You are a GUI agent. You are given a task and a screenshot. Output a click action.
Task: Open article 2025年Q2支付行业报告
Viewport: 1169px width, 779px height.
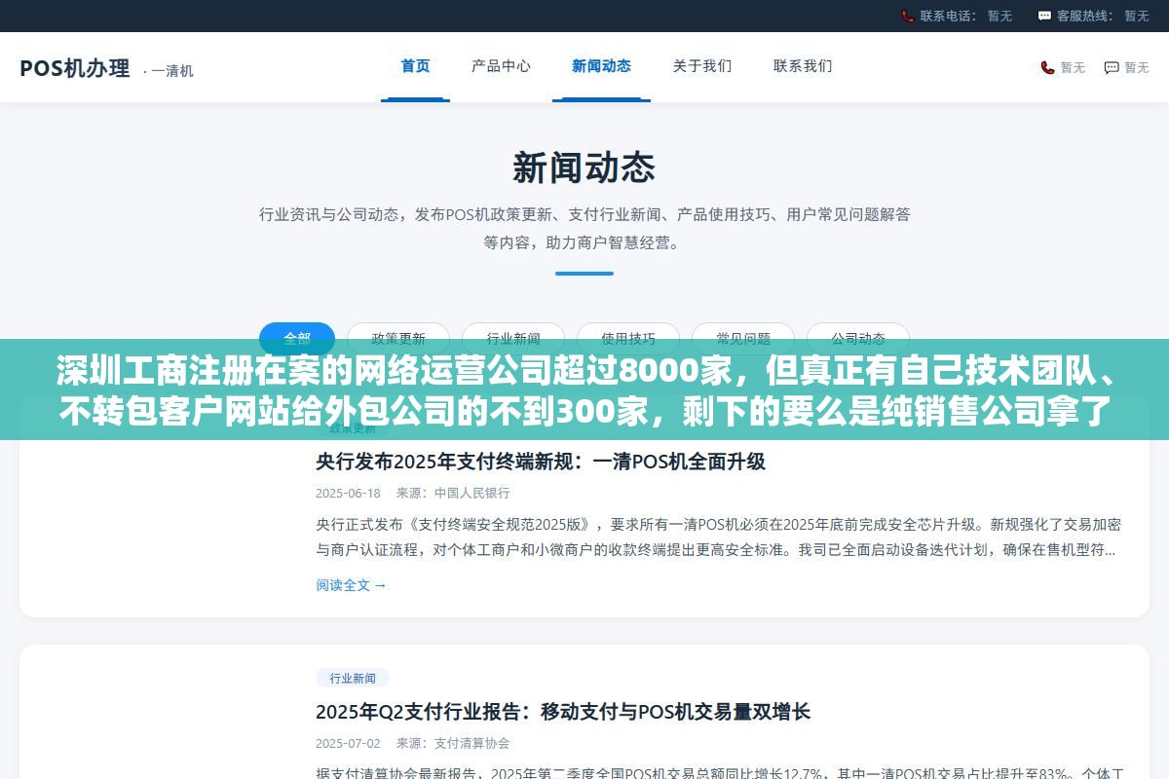pos(563,712)
